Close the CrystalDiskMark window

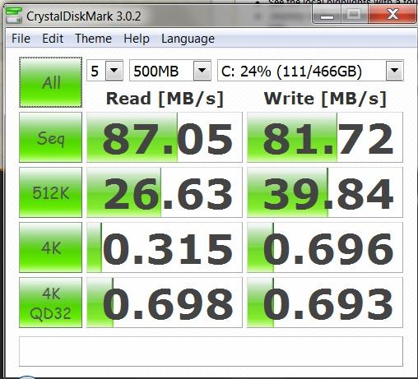pyautogui.click(x=392, y=14)
